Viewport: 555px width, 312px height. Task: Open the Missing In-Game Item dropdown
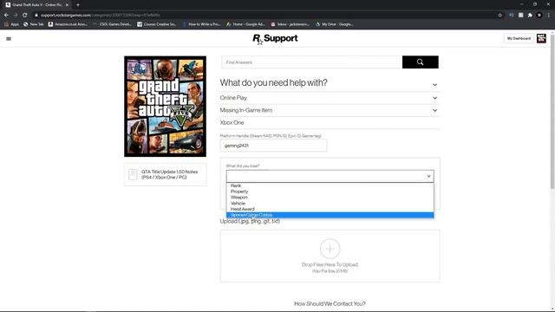(330, 110)
